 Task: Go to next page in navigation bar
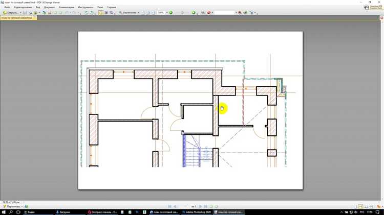point(200,206)
